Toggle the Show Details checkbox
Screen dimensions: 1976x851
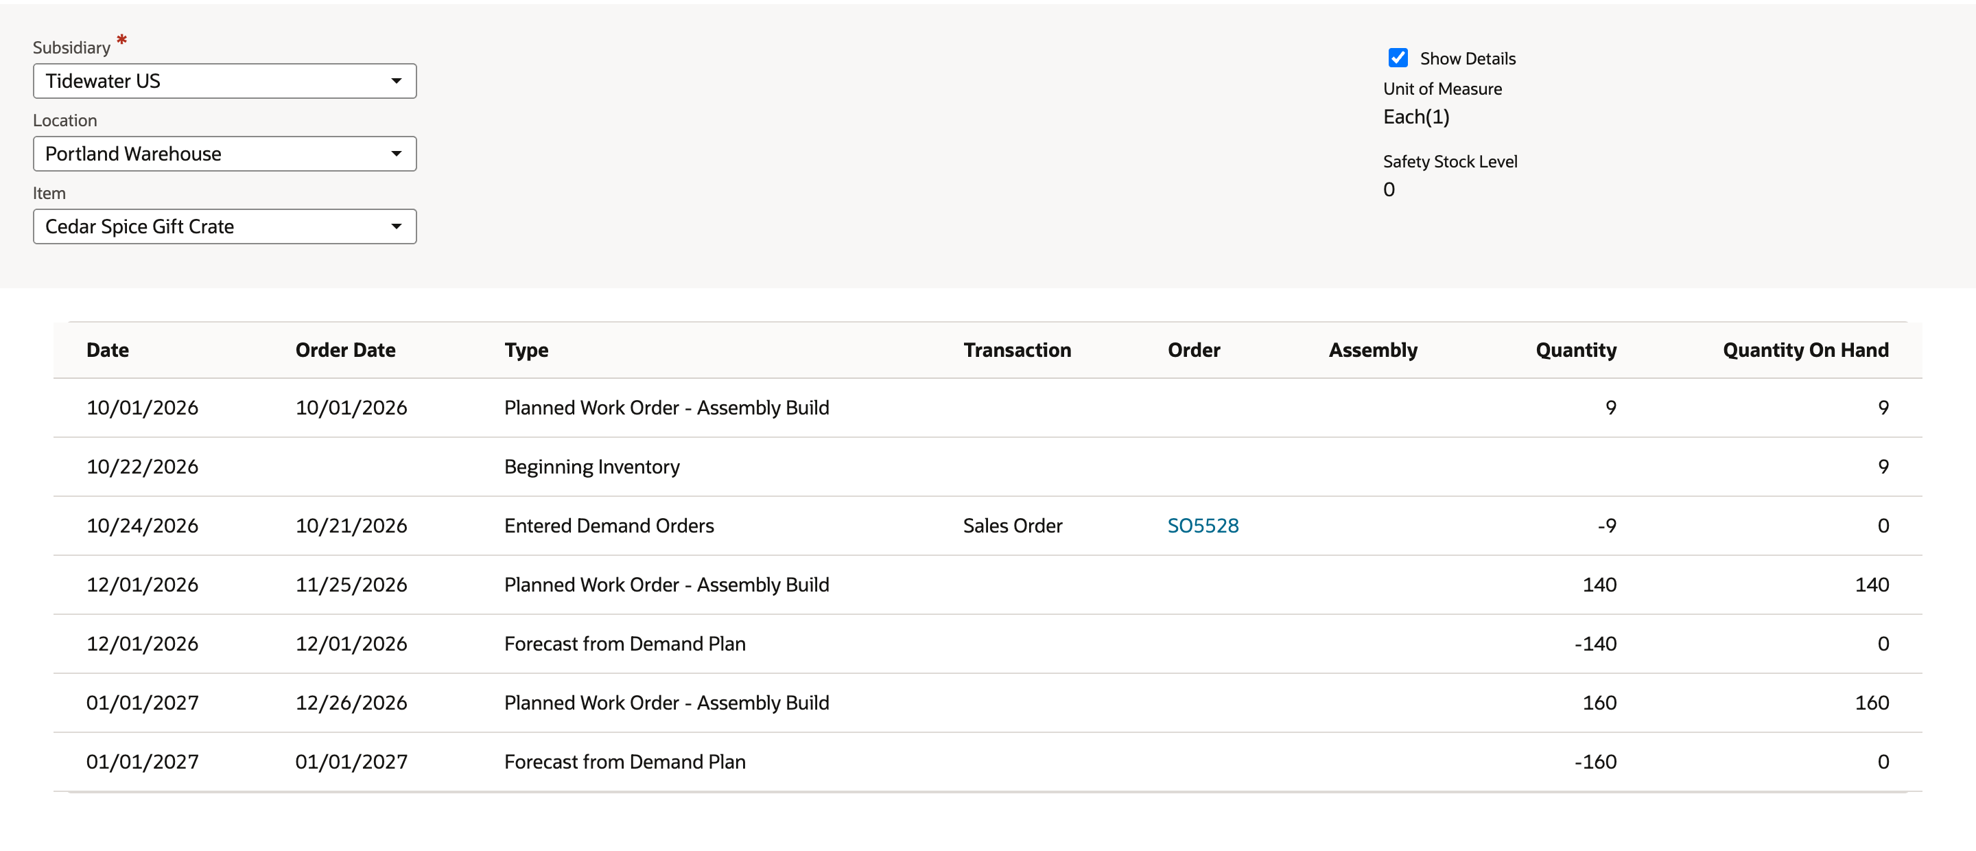pos(1398,58)
